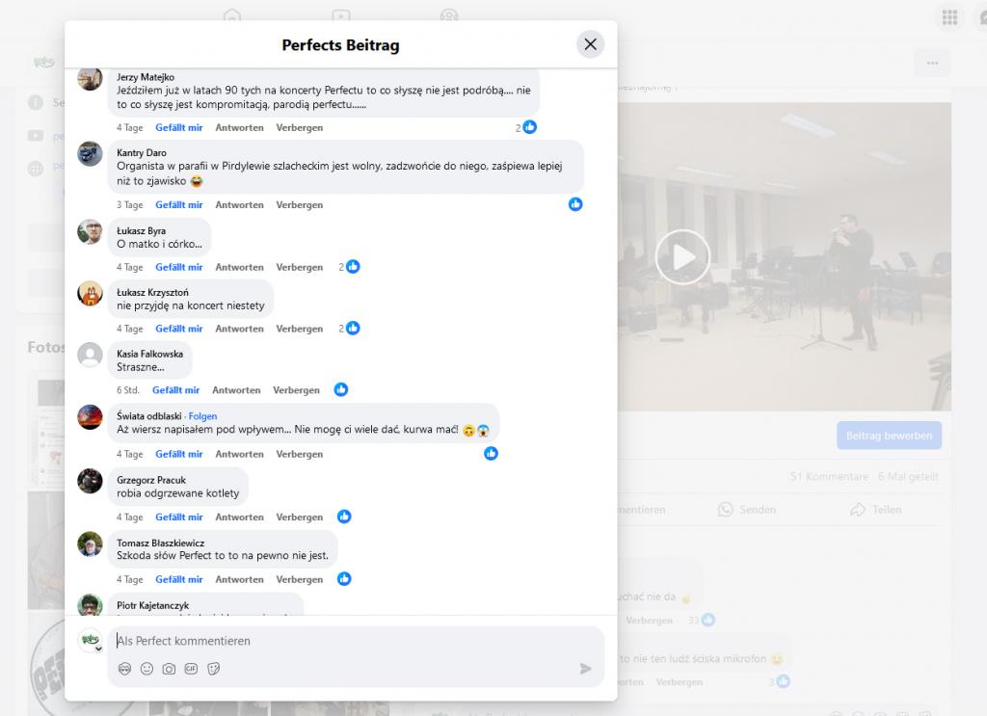Hide Kasia Falkowska's comment with Verbergen
This screenshot has width=987, height=716.
click(296, 390)
